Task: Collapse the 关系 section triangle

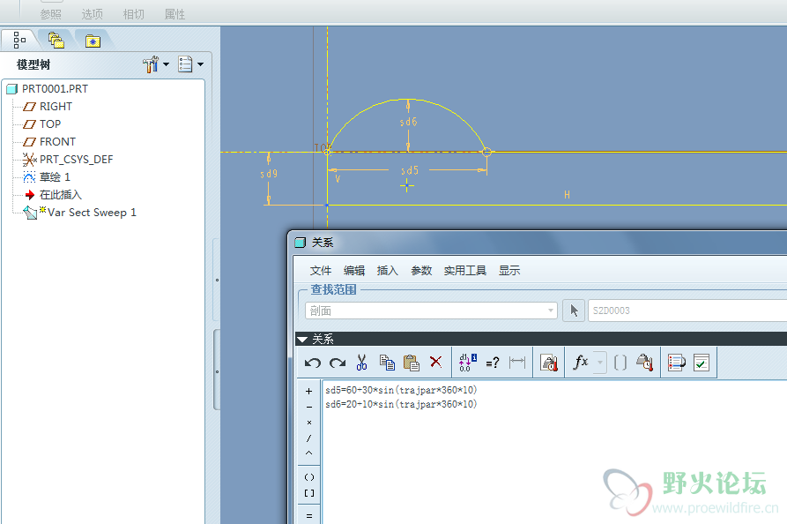Action: tap(301, 339)
